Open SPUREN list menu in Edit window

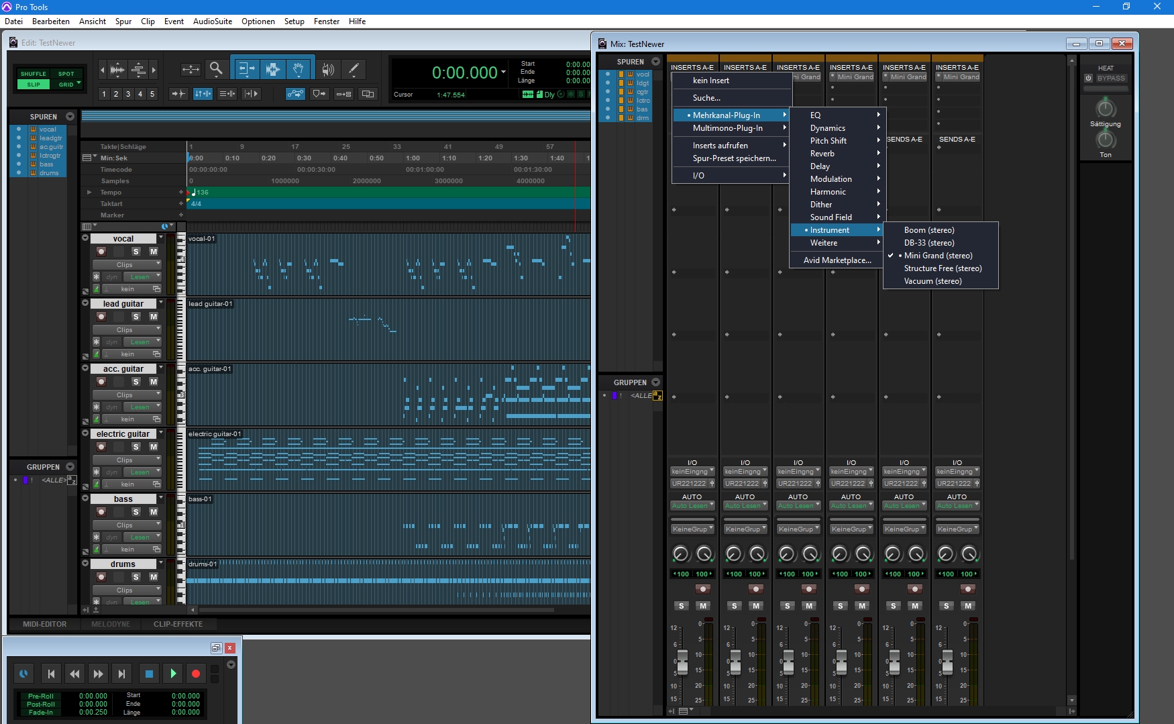70,117
